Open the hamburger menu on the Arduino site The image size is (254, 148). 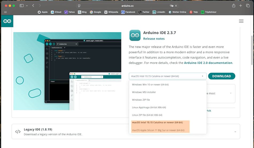241,21
